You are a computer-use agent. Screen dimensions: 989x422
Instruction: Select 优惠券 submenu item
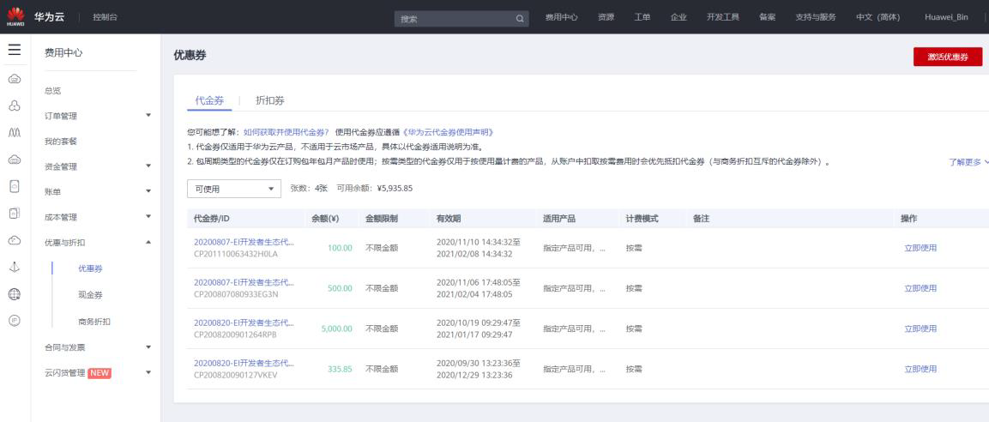pos(90,268)
